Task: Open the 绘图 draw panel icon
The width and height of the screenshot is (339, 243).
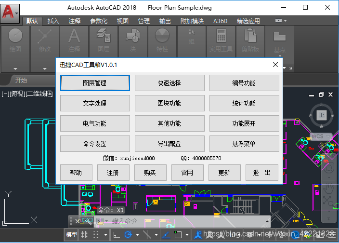Action: coord(15,35)
